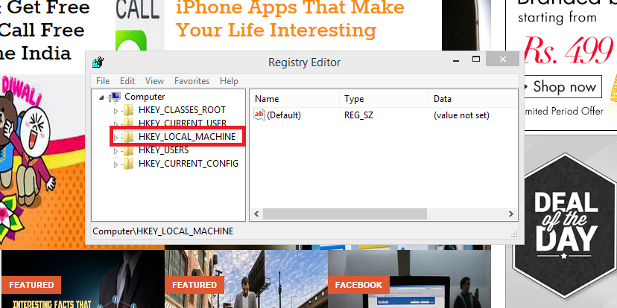Click the Facebook laptop article thumbnail

pos(409,279)
